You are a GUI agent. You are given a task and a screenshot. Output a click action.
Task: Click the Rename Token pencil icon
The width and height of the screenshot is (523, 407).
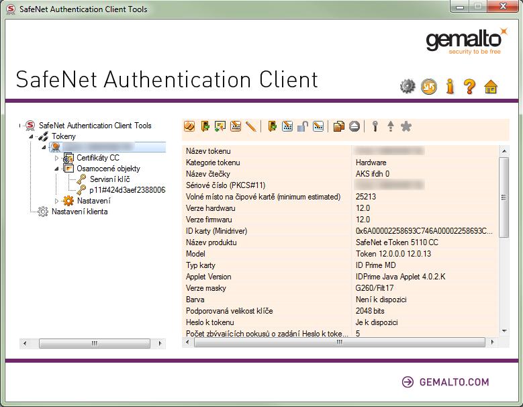pos(251,126)
